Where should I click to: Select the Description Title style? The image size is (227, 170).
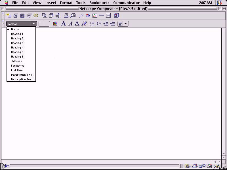pos(21,75)
